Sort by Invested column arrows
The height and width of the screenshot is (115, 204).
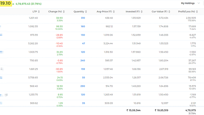142,12
